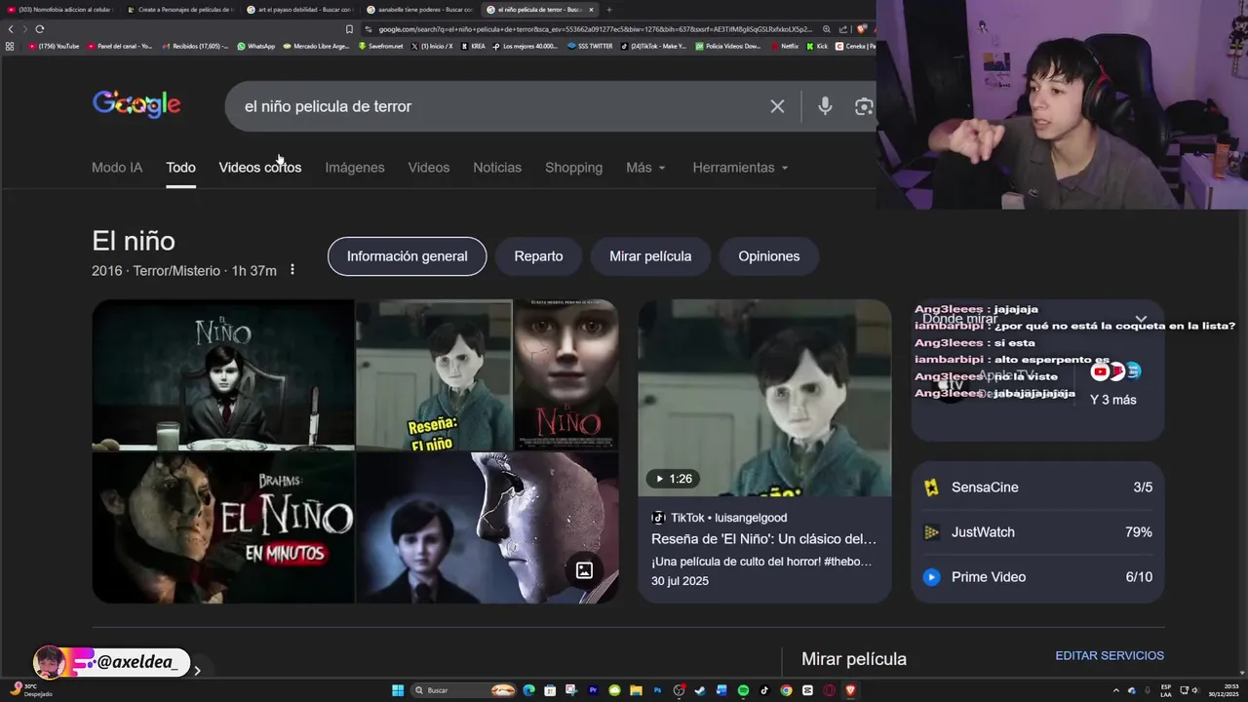The height and width of the screenshot is (702, 1248).
Task: Open the Noticias tab
Action: pyautogui.click(x=497, y=168)
